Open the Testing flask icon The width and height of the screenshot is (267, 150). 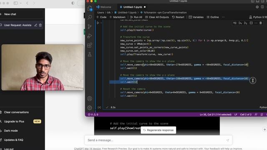[90, 55]
